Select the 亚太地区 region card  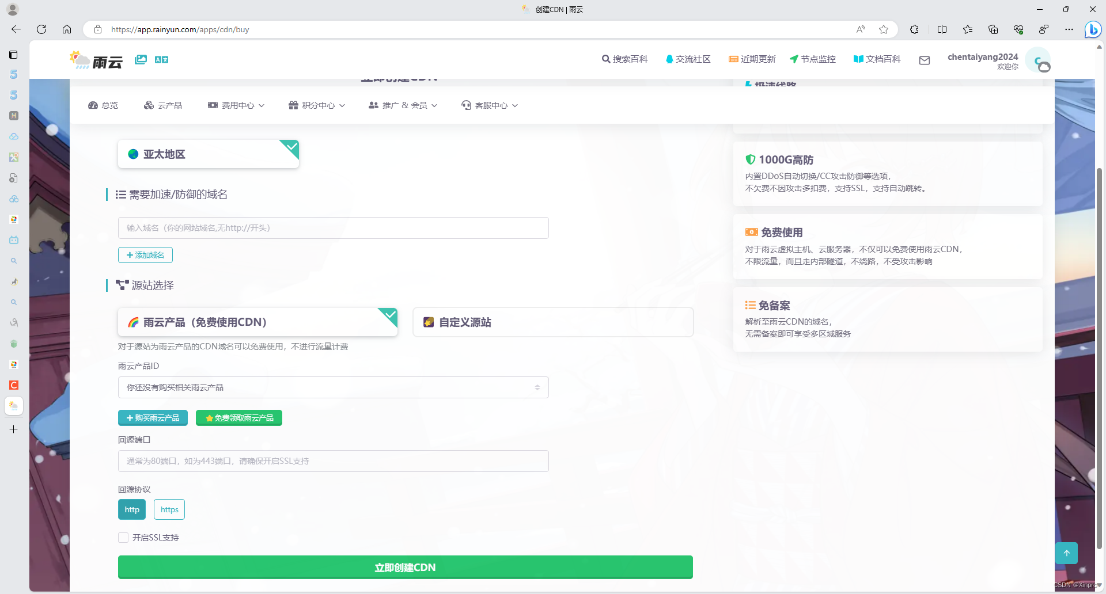209,154
